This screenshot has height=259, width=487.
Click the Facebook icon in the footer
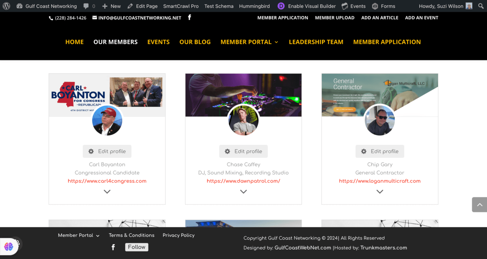(113, 247)
